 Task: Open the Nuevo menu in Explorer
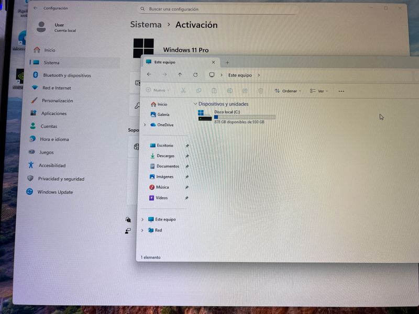coord(158,90)
